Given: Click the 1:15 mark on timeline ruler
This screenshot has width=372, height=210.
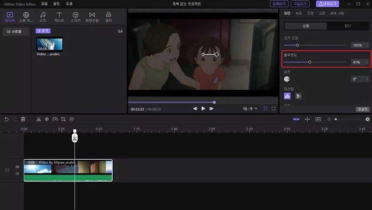Looking at the screenshot, I should click(x=137, y=129).
